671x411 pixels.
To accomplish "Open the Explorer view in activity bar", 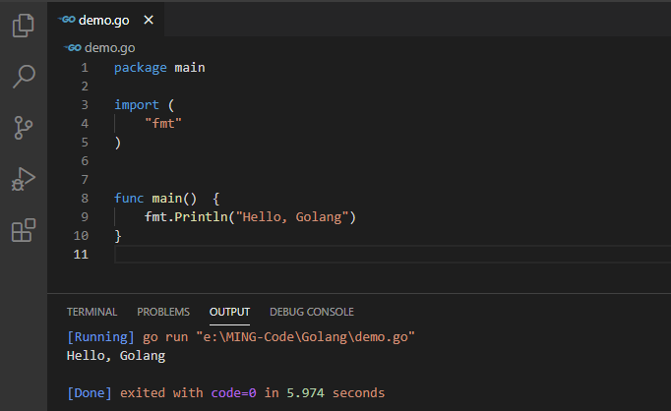I will coord(23,26).
